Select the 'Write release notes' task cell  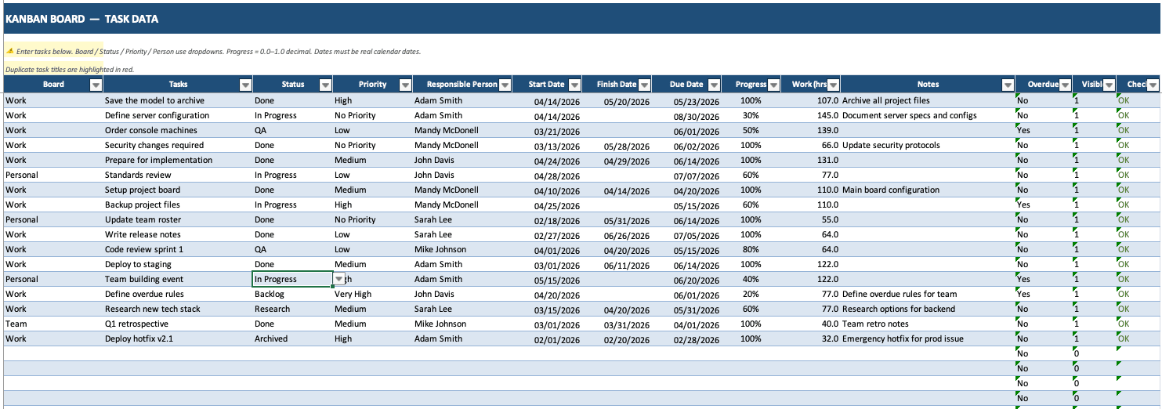pyautogui.click(x=178, y=234)
